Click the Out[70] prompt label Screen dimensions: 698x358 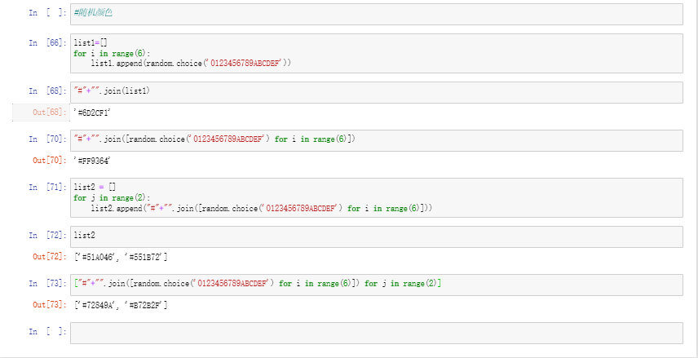(x=48, y=161)
